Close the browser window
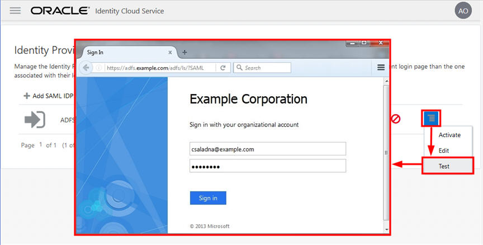Image resolution: width=483 pixels, height=245 pixels. (x=381, y=43)
